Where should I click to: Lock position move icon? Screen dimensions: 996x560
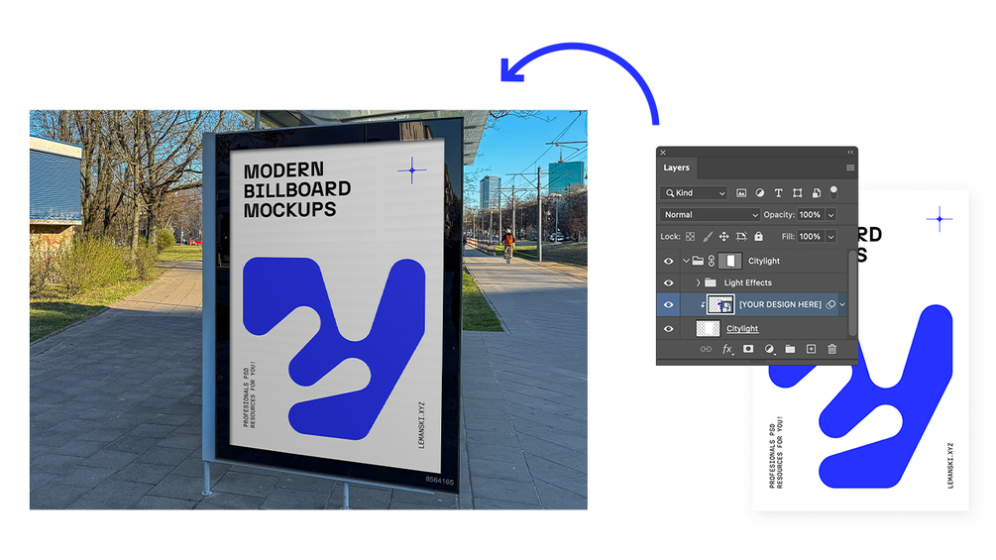[x=723, y=236]
